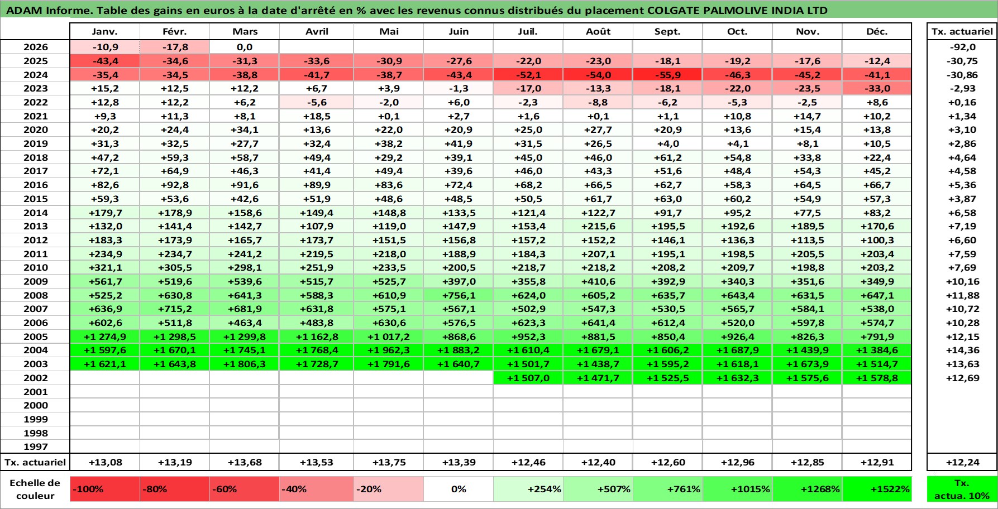Select the cell showing +715,2
The height and width of the screenshot is (509, 998).
point(175,309)
